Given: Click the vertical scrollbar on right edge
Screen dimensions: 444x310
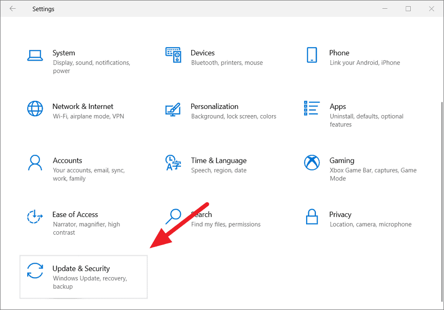Looking at the screenshot, I should pyautogui.click(x=441, y=202).
